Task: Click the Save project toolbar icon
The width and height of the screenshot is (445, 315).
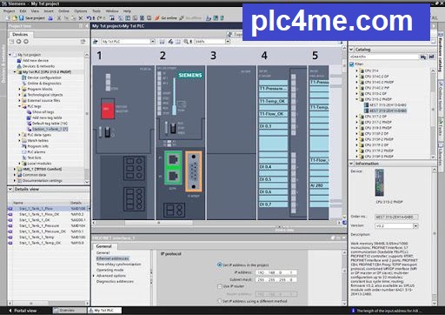Action: [x=22, y=18]
